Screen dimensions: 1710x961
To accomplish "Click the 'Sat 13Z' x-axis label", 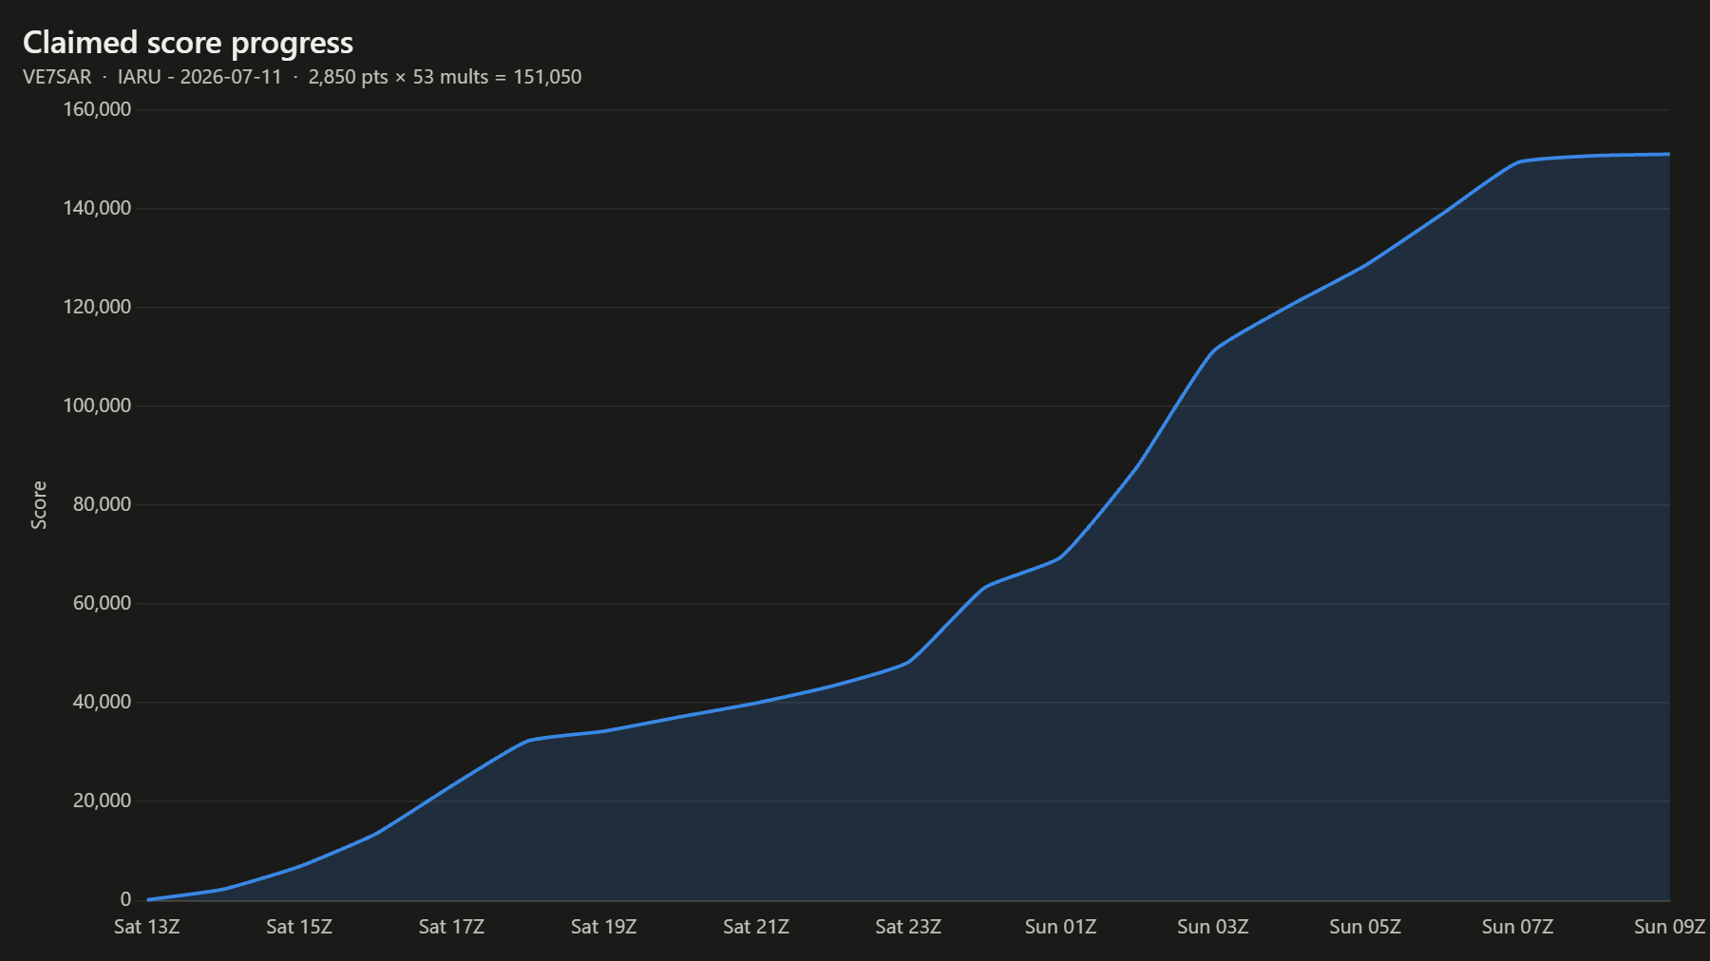I will coord(147,927).
